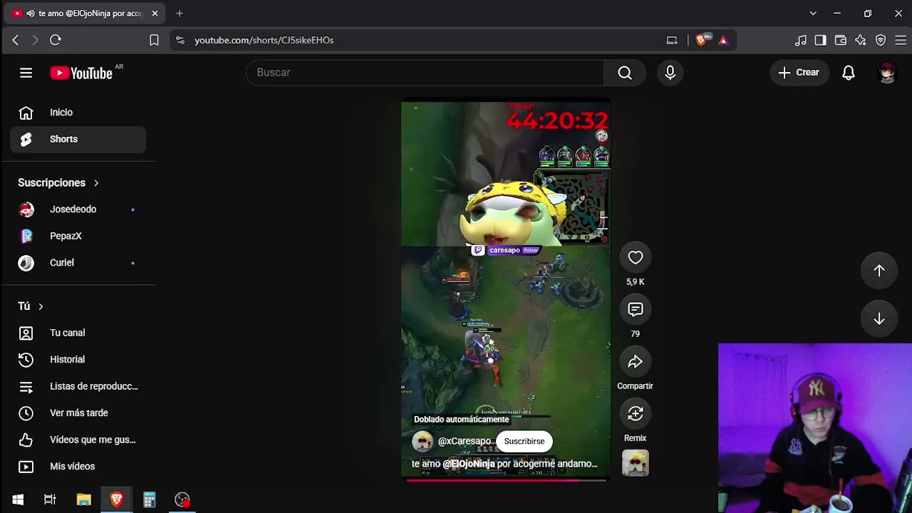Image resolution: width=912 pixels, height=513 pixels.
Task: Install the app via address bar icon
Action: click(672, 40)
